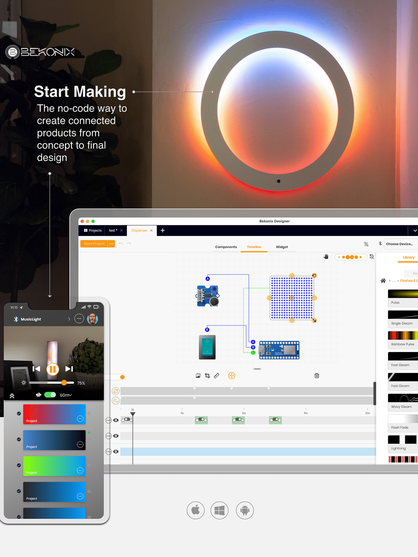Open the image gallery icon below canvas

pyautogui.click(x=198, y=376)
